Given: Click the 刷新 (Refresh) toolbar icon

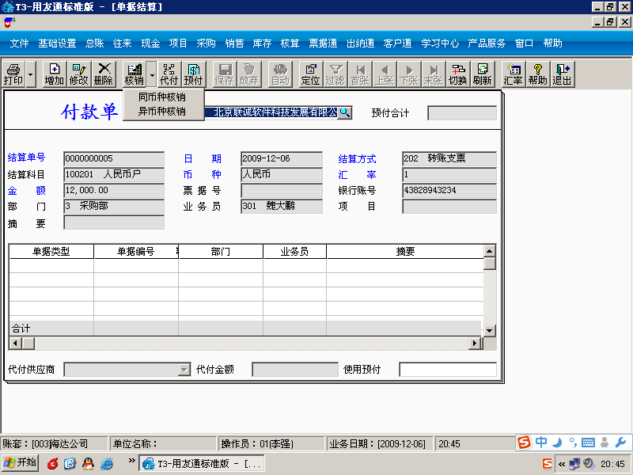Looking at the screenshot, I should (x=483, y=74).
